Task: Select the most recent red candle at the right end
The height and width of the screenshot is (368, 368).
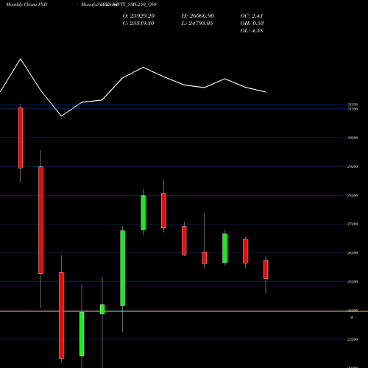Action: click(x=266, y=269)
